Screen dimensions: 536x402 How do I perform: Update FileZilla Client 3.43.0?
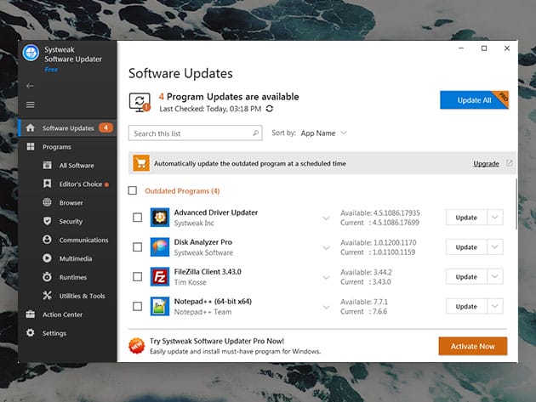coord(466,277)
